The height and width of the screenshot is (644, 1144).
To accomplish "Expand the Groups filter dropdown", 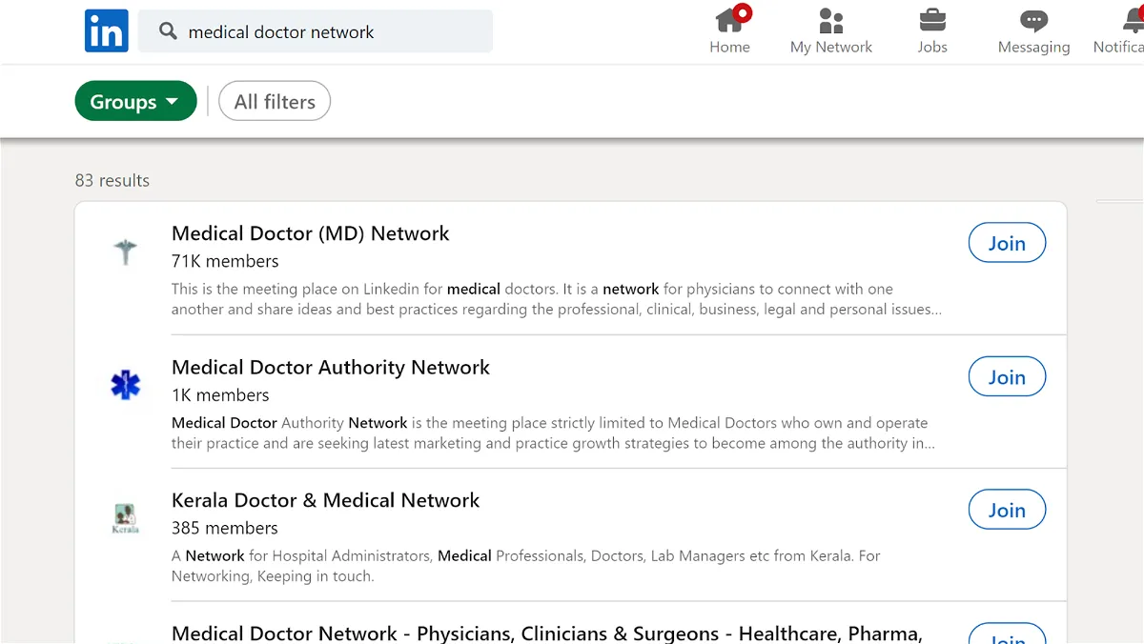I will coord(135,101).
